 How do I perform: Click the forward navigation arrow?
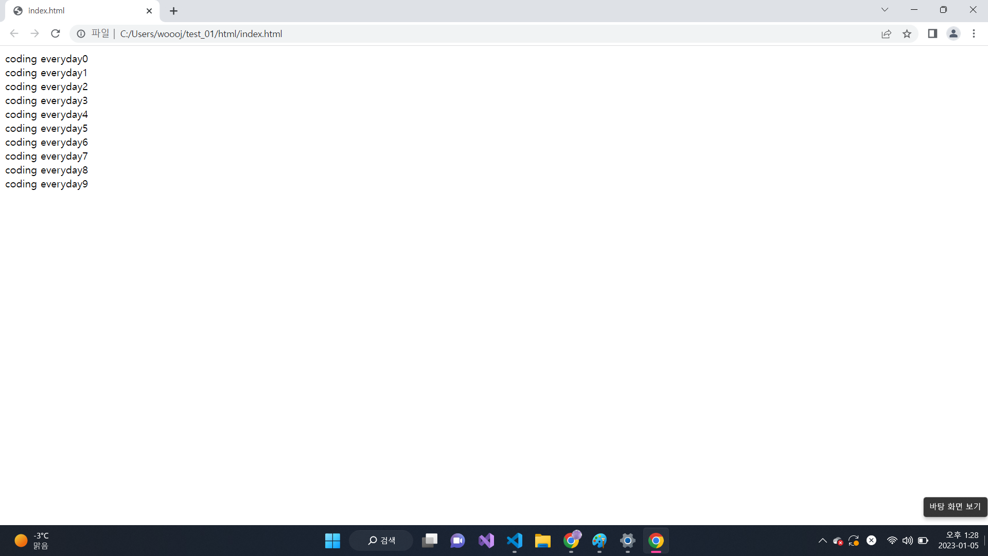(x=34, y=34)
